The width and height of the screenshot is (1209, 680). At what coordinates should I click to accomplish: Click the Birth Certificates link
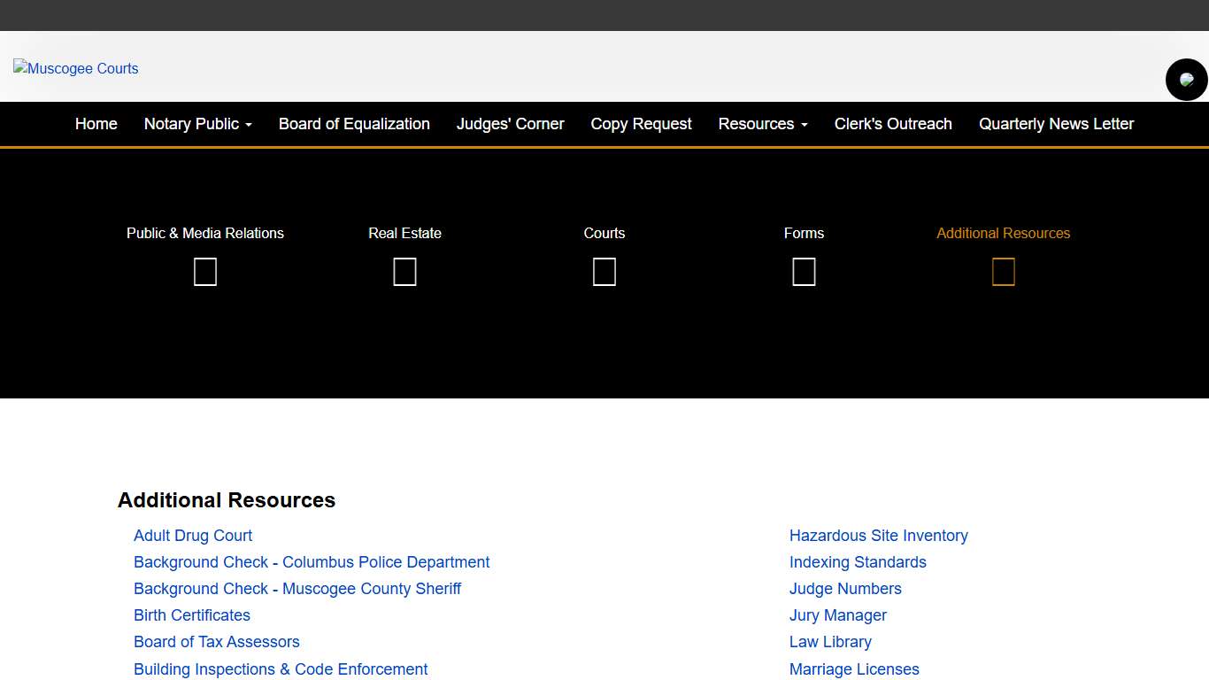192,615
